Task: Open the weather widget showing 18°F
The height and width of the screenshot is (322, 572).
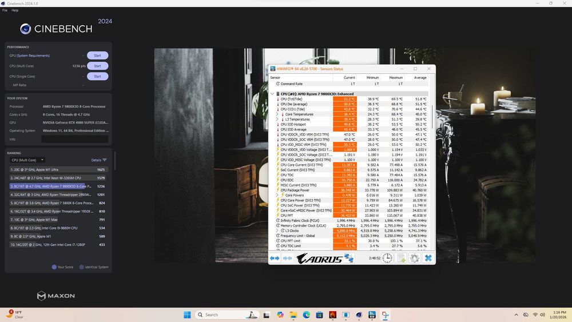Action: (x=15, y=315)
